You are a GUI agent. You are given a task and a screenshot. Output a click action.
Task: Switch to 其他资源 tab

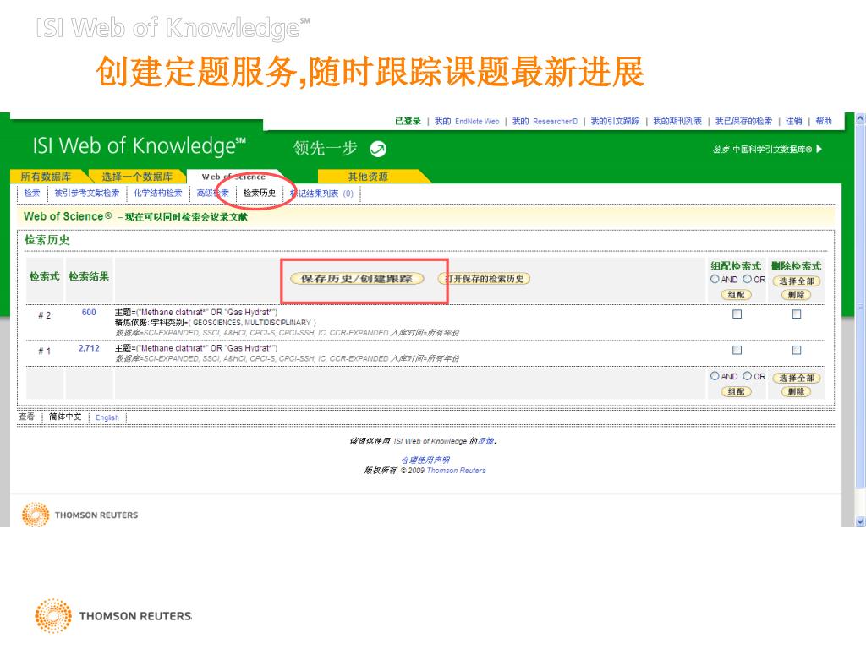tap(368, 177)
